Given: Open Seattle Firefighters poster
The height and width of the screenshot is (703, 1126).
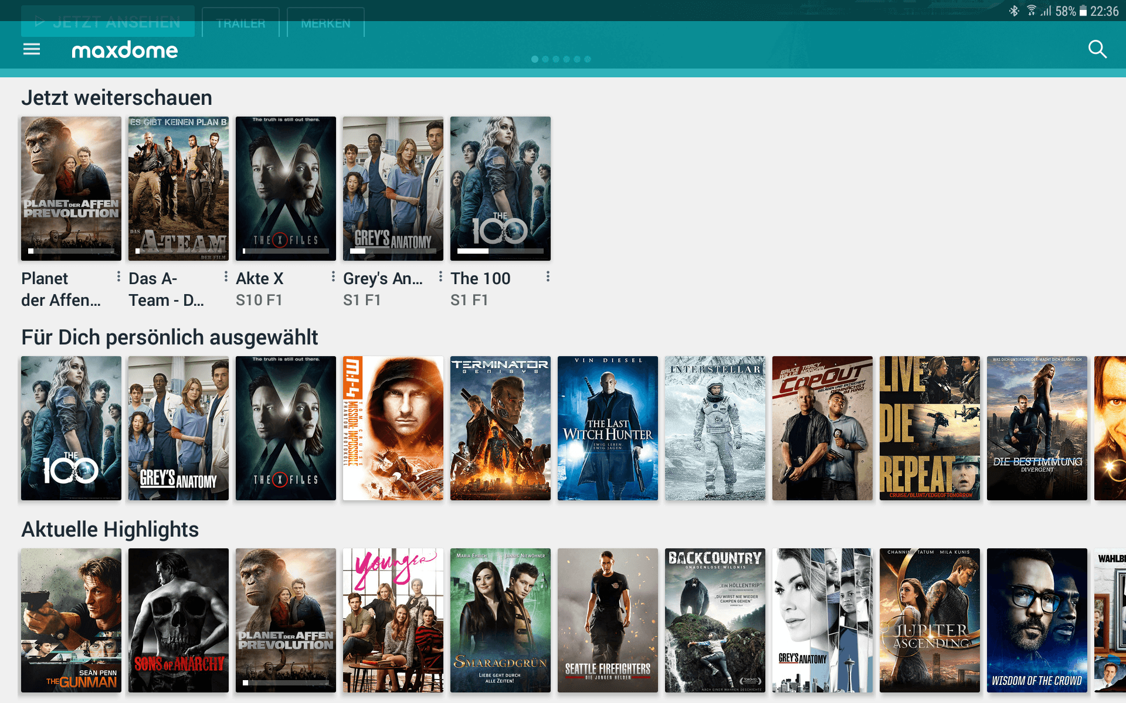Looking at the screenshot, I should (608, 620).
